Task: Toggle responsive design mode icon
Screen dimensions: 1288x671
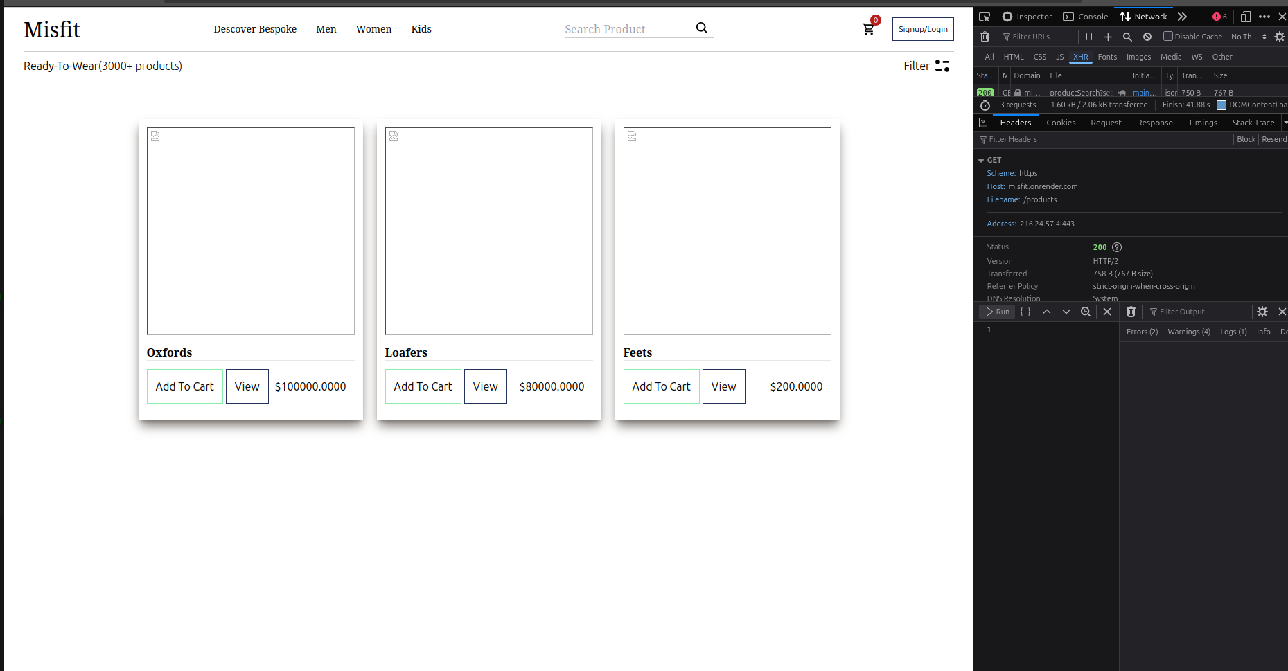Action: (x=1245, y=16)
